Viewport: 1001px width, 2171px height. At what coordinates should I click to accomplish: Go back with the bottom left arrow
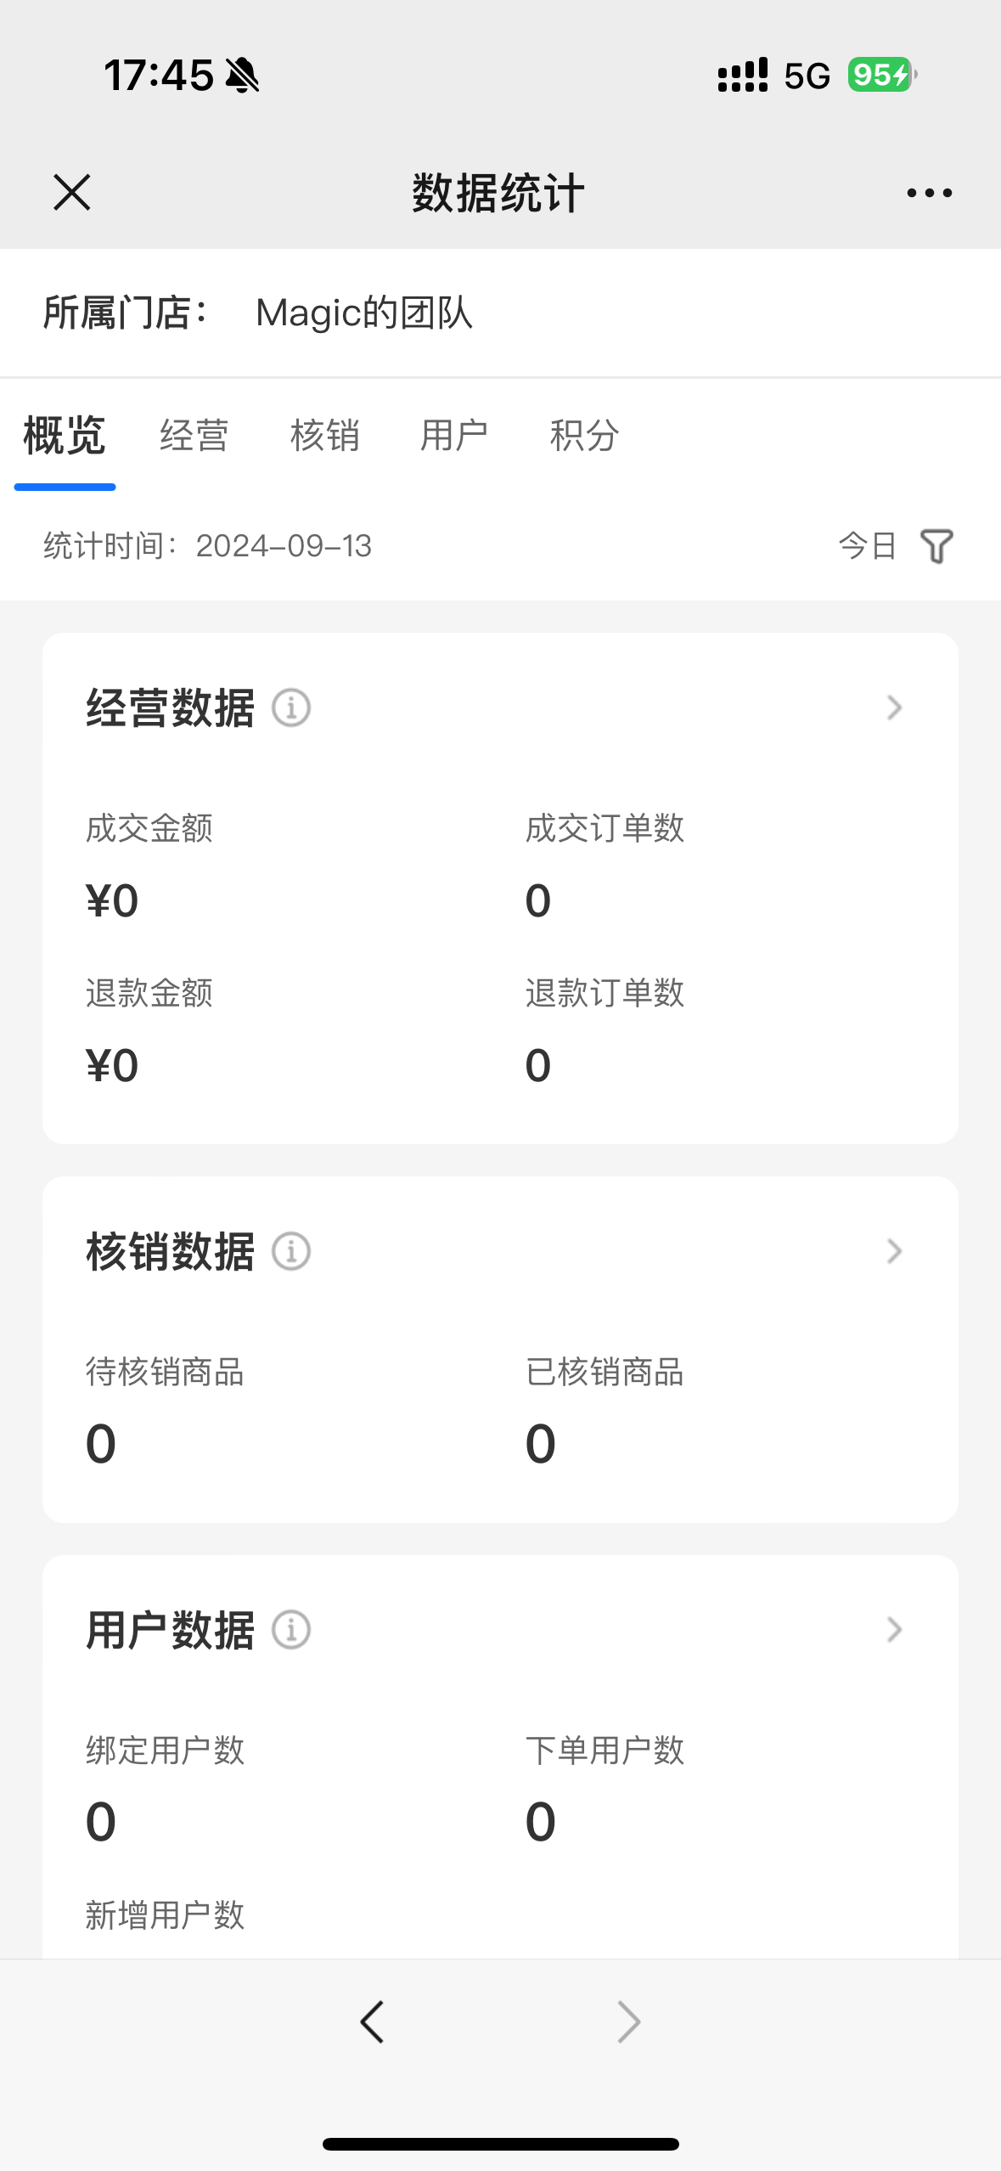coord(372,2022)
